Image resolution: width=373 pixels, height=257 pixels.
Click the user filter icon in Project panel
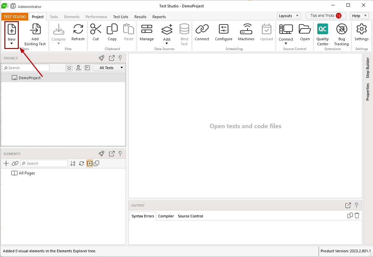pos(78,68)
